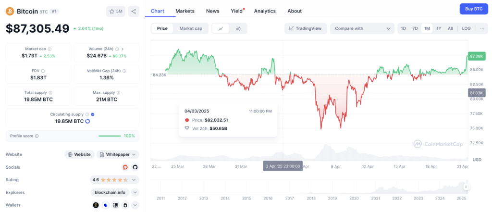
Task: Click pause handle on range navigator
Action: [466, 187]
